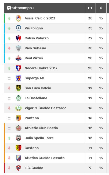This screenshot has height=175, width=109.
Task: Click the San Luca Calcio crest
Action: pyautogui.click(x=19, y=88)
